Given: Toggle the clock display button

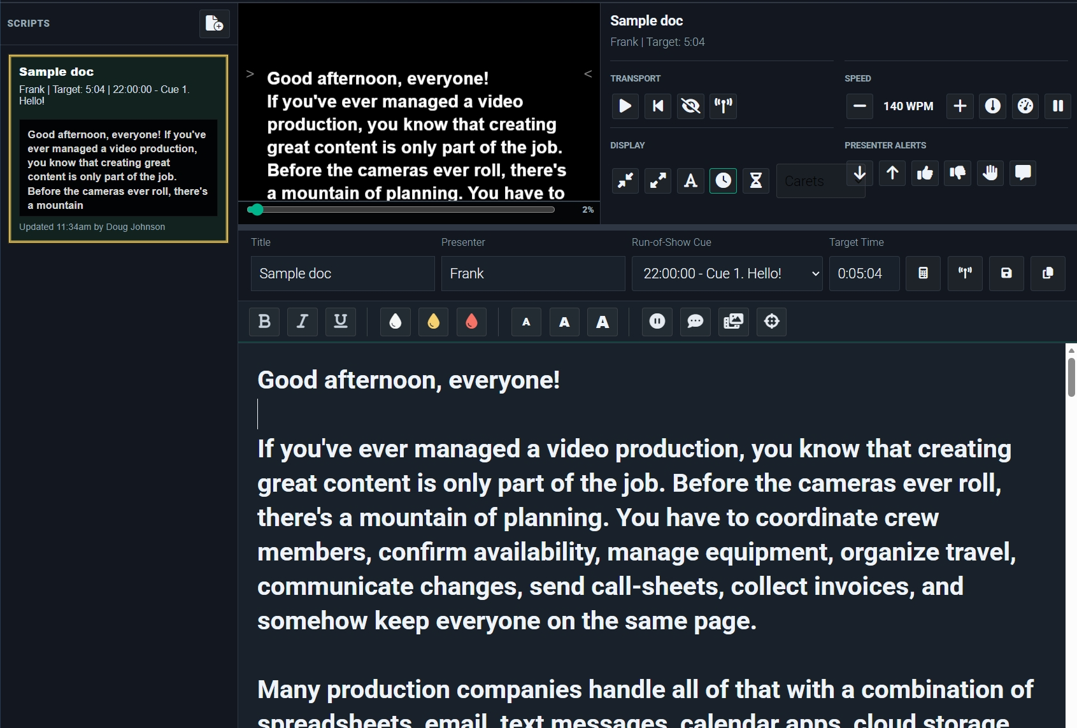Looking at the screenshot, I should coord(723,181).
